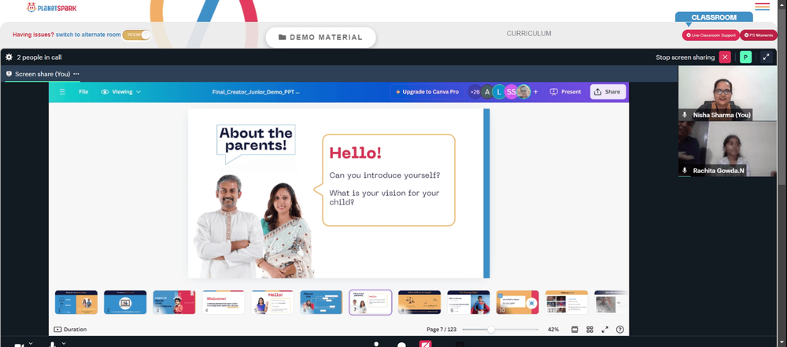The height and width of the screenshot is (347, 787).
Task: Select slide thumbnail 9
Action: pyautogui.click(x=469, y=302)
